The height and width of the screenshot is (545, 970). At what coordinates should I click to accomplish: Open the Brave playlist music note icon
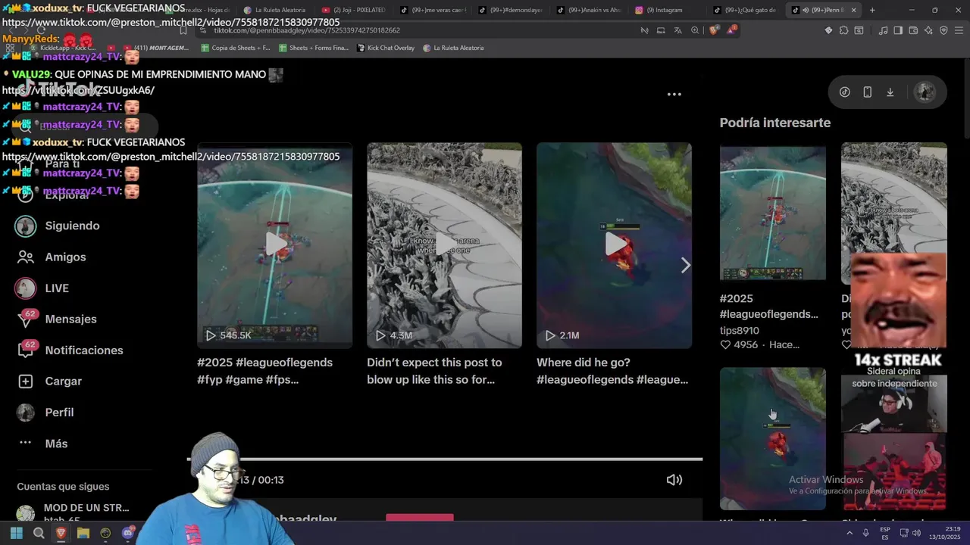tap(883, 30)
